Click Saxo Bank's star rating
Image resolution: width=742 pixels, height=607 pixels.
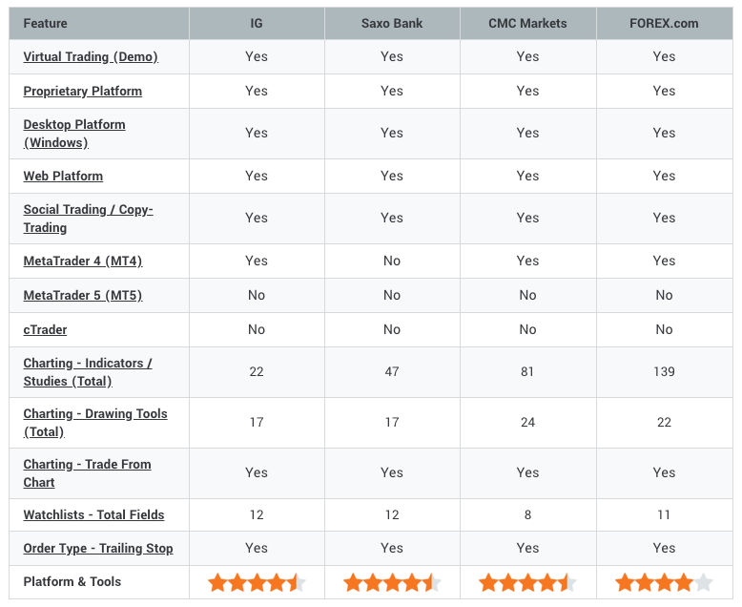coord(392,582)
